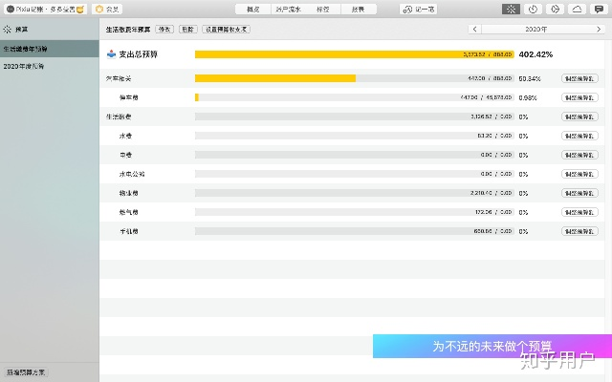Click the 402.42% total percentage
The width and height of the screenshot is (612, 382).
(535, 54)
